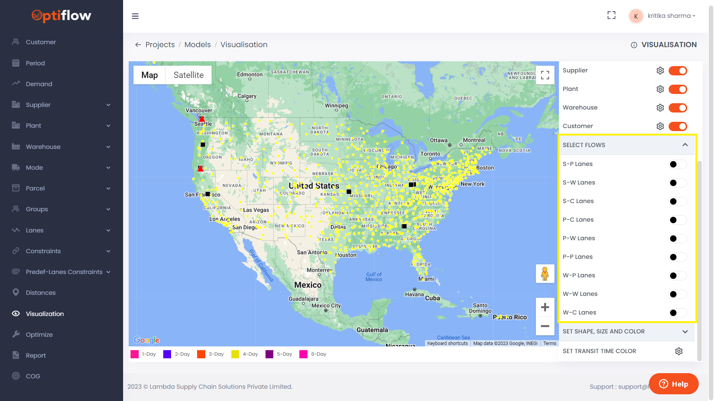Click the Help button
Viewport: 714px width, 401px height.
(673, 384)
